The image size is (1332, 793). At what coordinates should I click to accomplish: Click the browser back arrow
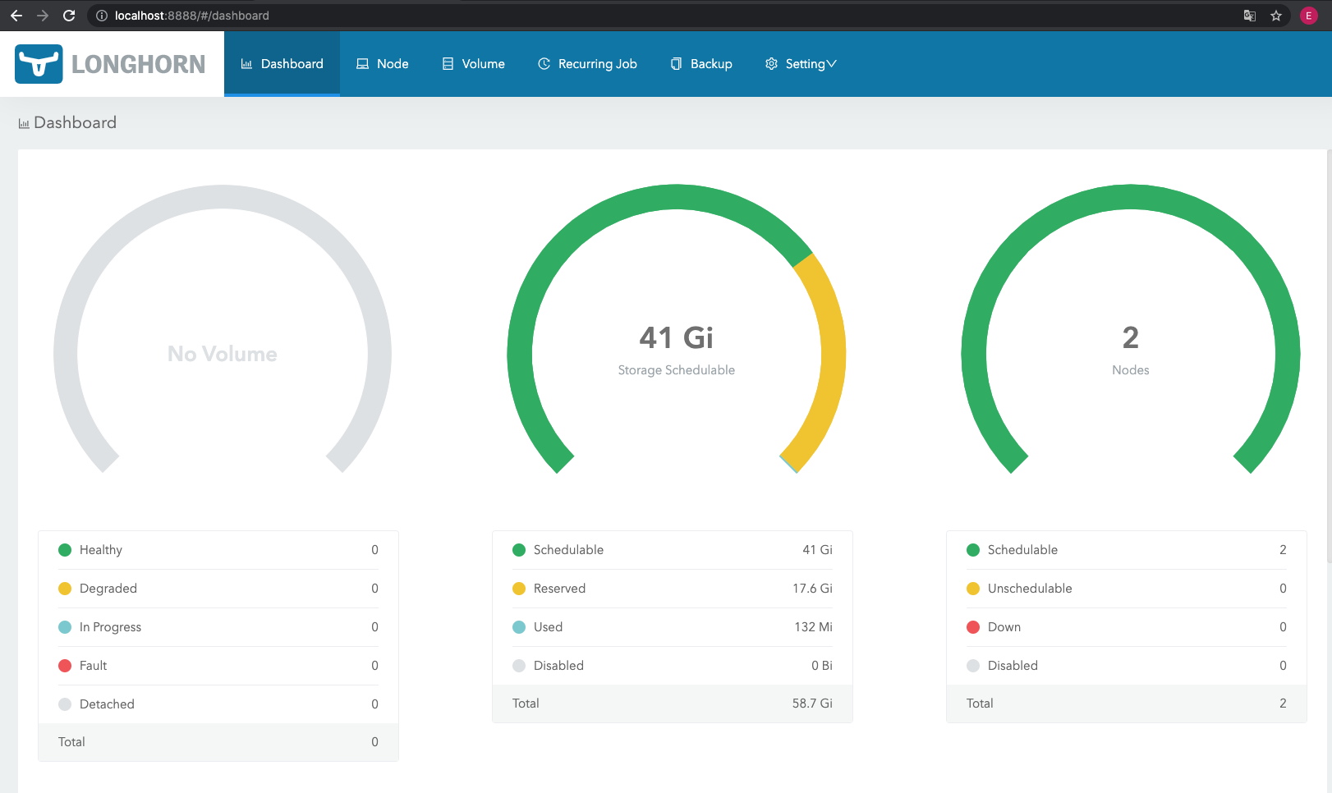[x=16, y=16]
